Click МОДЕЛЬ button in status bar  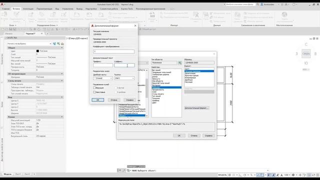pyautogui.click(x=222, y=175)
